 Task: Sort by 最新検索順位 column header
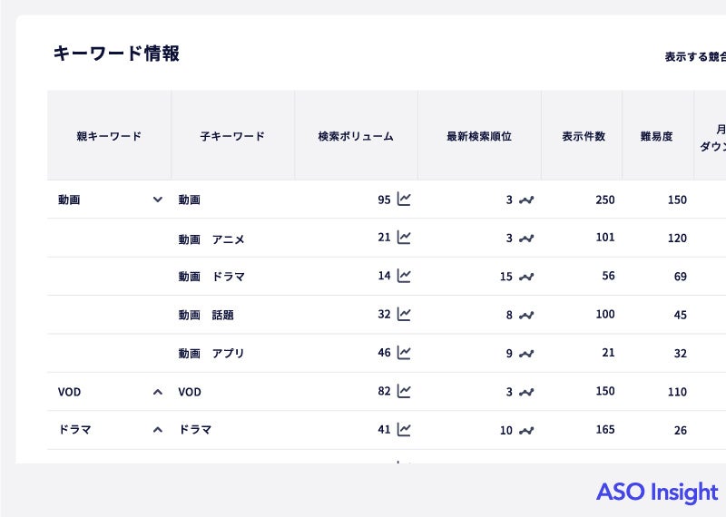tap(479, 136)
